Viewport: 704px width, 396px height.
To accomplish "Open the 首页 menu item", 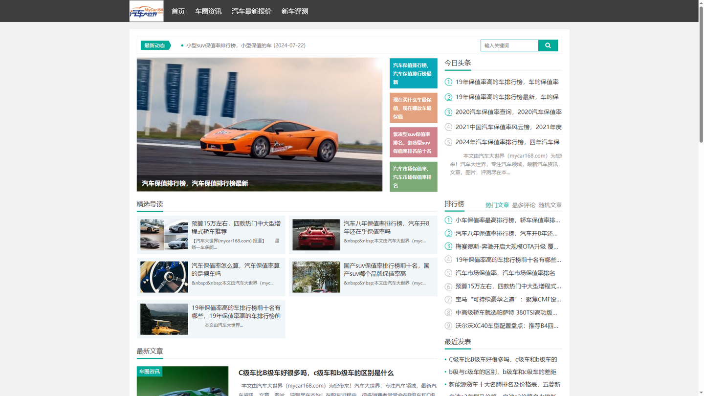I will 178,11.
